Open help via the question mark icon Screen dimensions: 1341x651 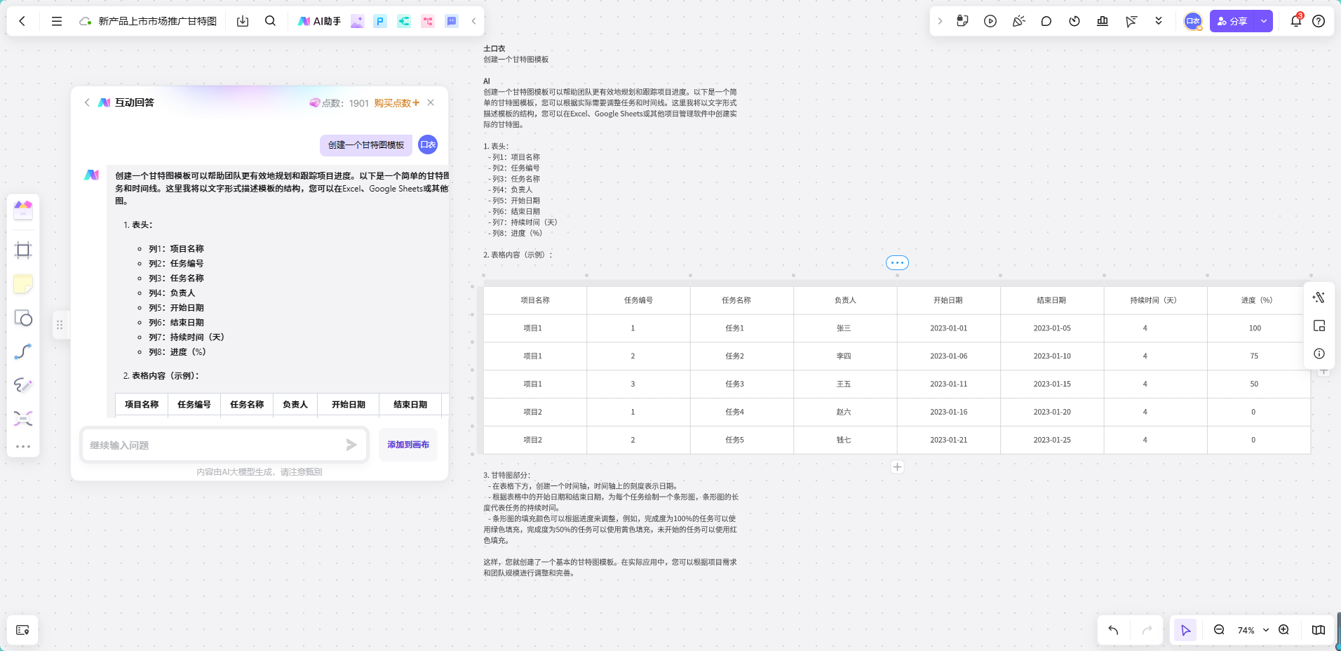click(x=1319, y=21)
